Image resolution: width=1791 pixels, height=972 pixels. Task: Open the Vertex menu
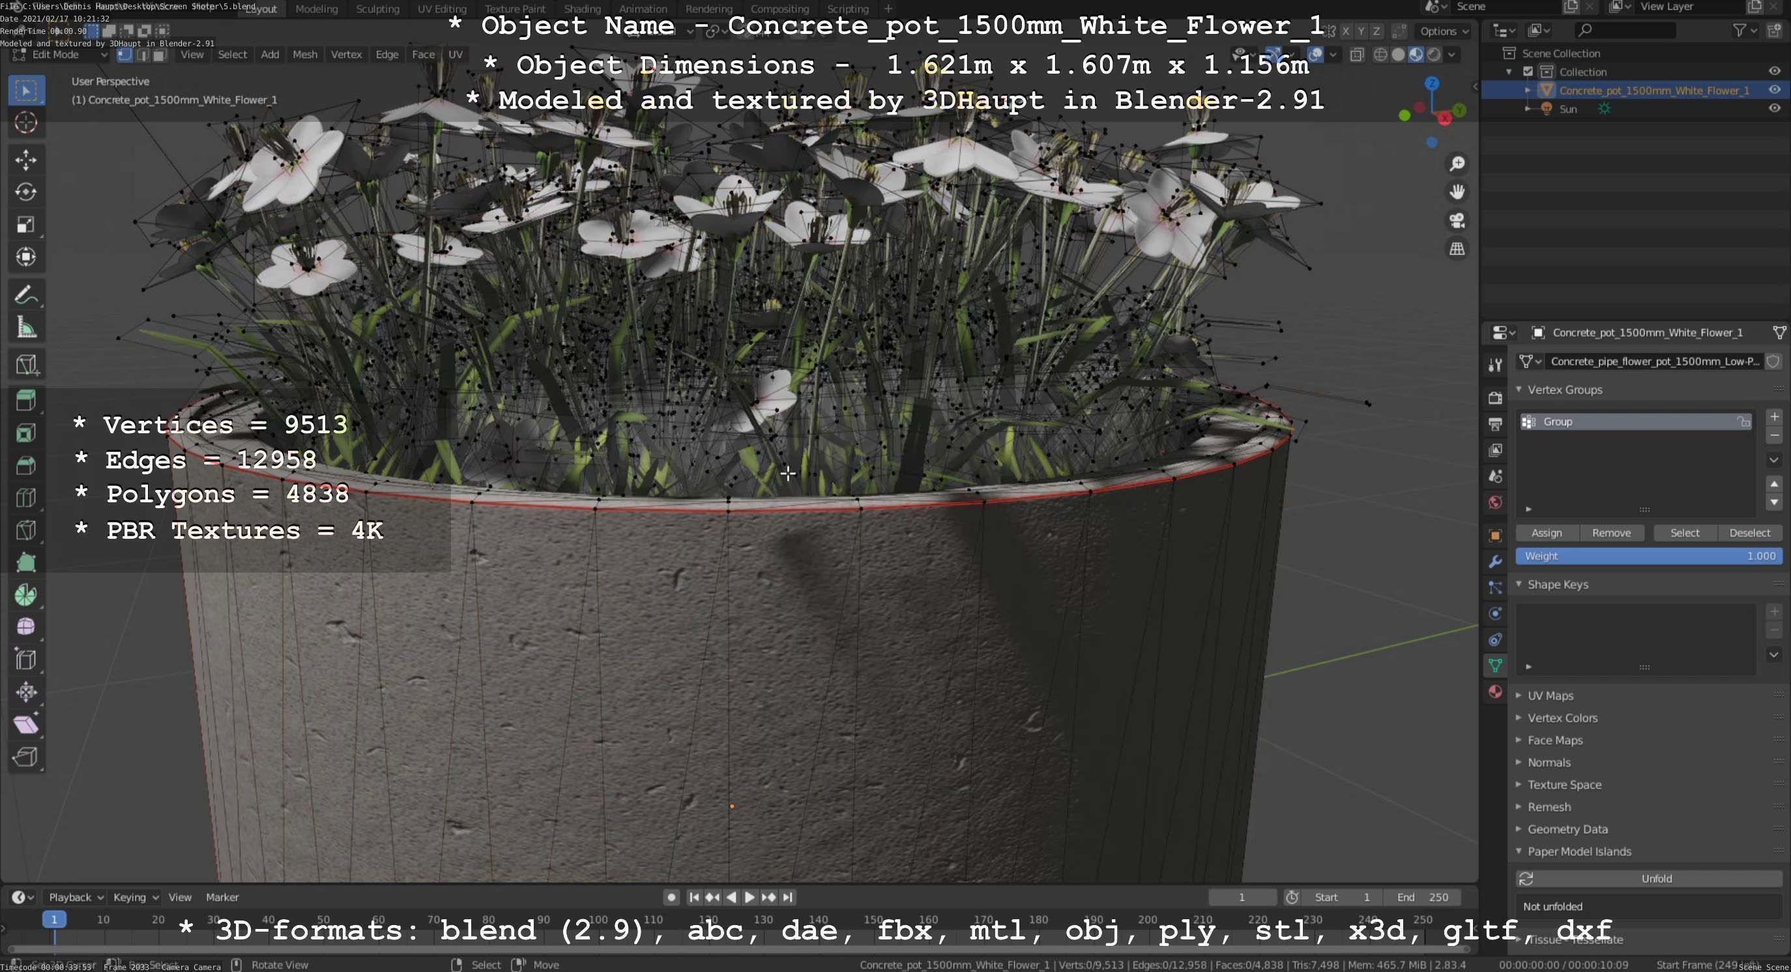click(346, 55)
